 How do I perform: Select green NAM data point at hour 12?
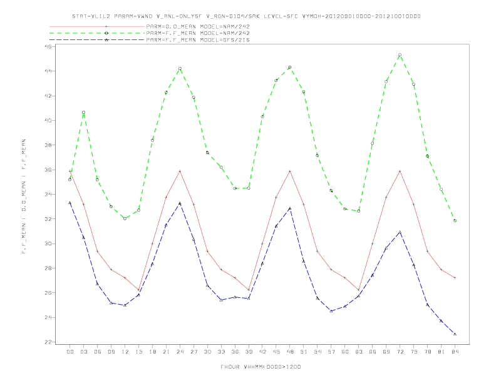click(x=125, y=218)
